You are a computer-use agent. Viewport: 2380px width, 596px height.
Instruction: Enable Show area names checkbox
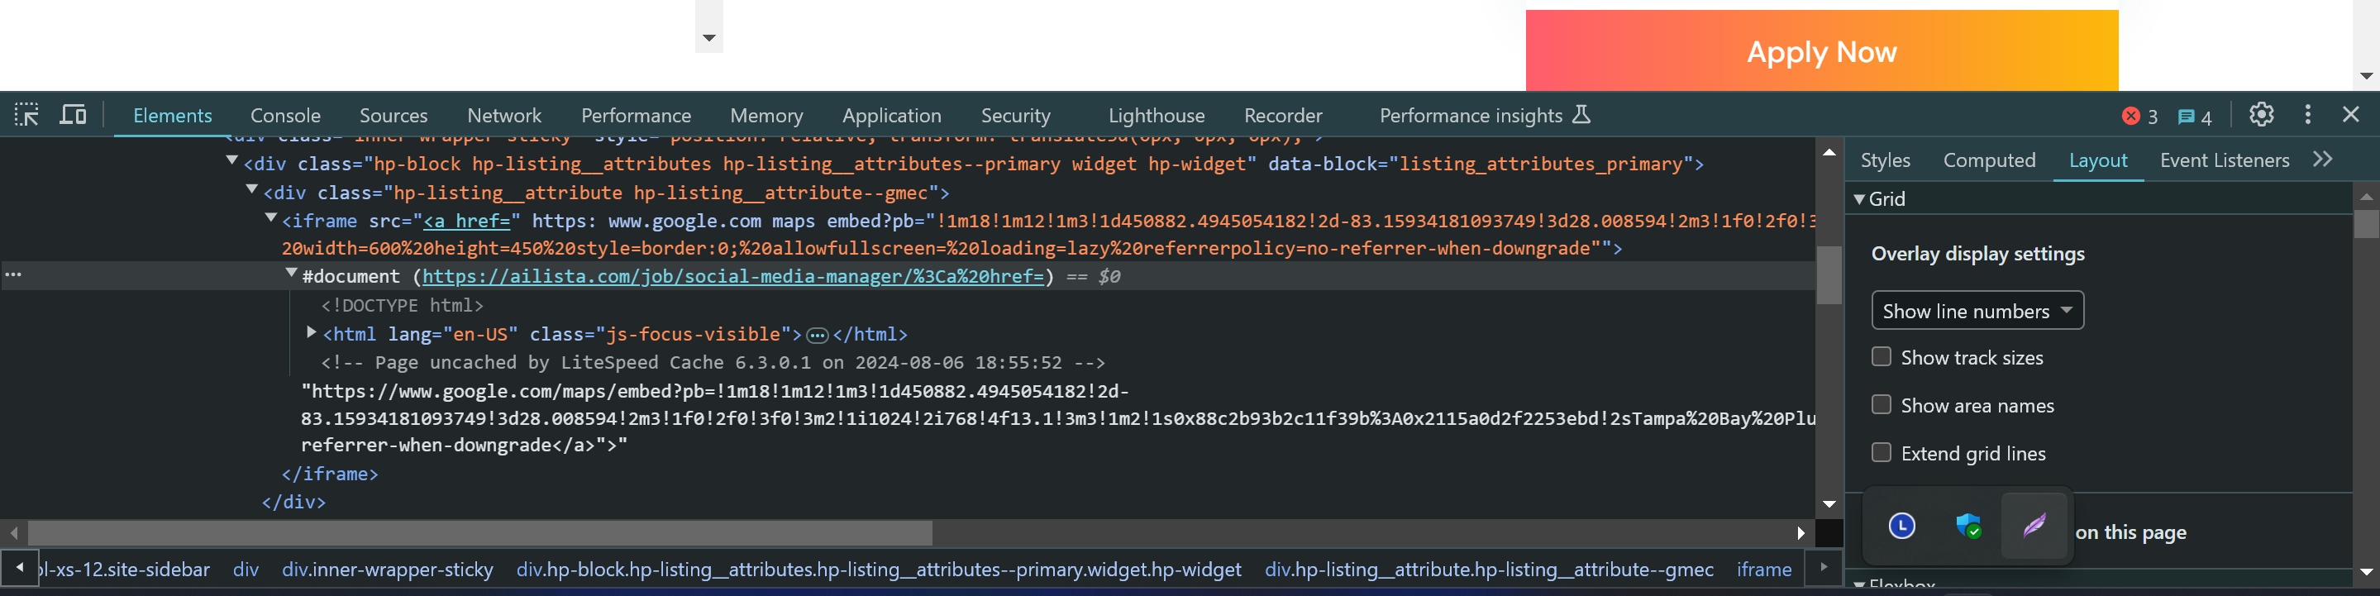click(1881, 405)
